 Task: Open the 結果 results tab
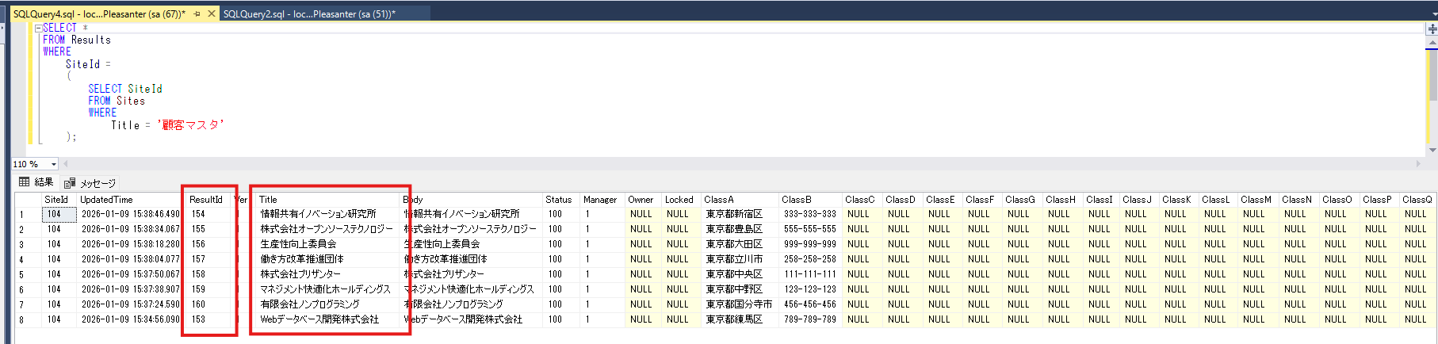coord(36,182)
